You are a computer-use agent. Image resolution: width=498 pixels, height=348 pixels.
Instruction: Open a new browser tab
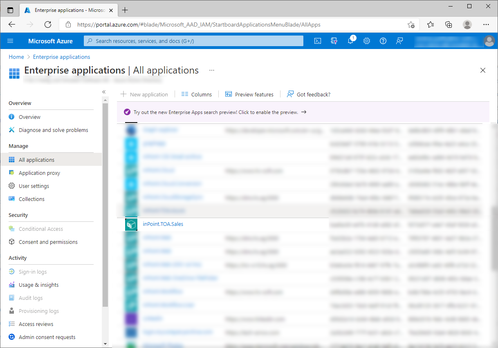point(125,10)
